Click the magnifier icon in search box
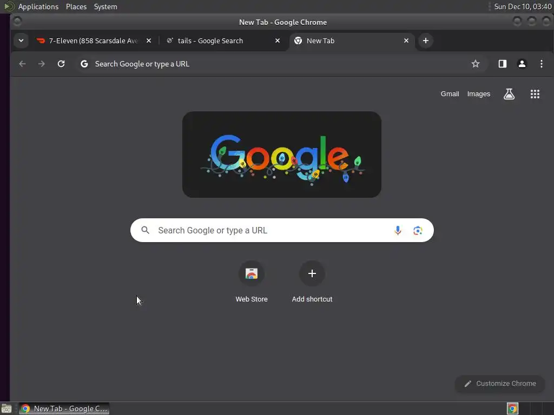The height and width of the screenshot is (415, 554). click(x=145, y=230)
